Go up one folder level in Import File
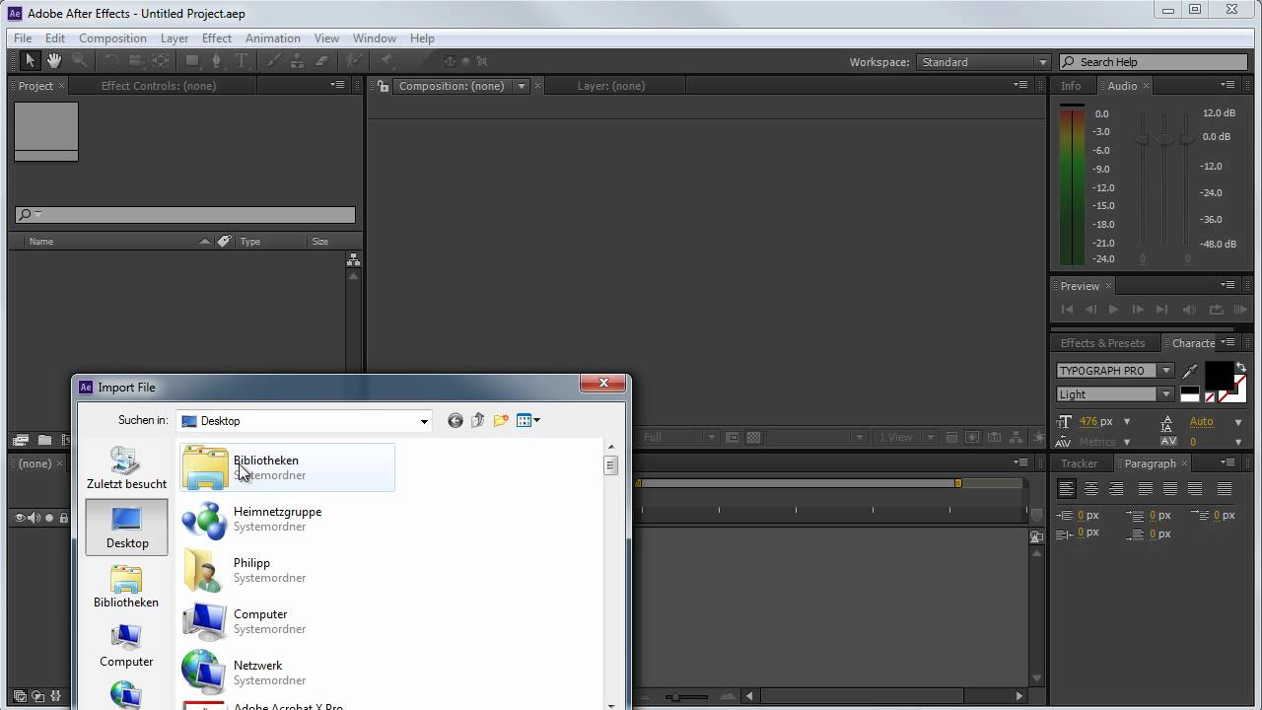 (x=478, y=421)
